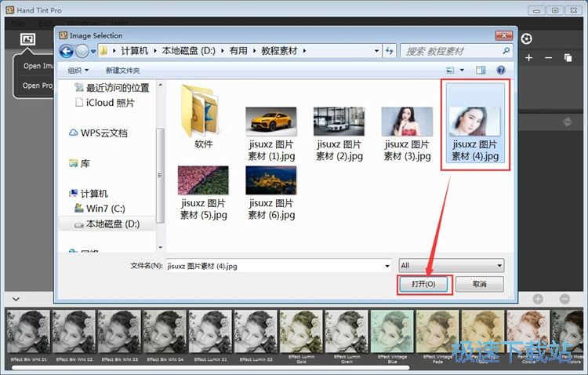Select file jisuxz 图片素材 (5).jpg
This screenshot has height=375, width=588.
(x=203, y=192)
